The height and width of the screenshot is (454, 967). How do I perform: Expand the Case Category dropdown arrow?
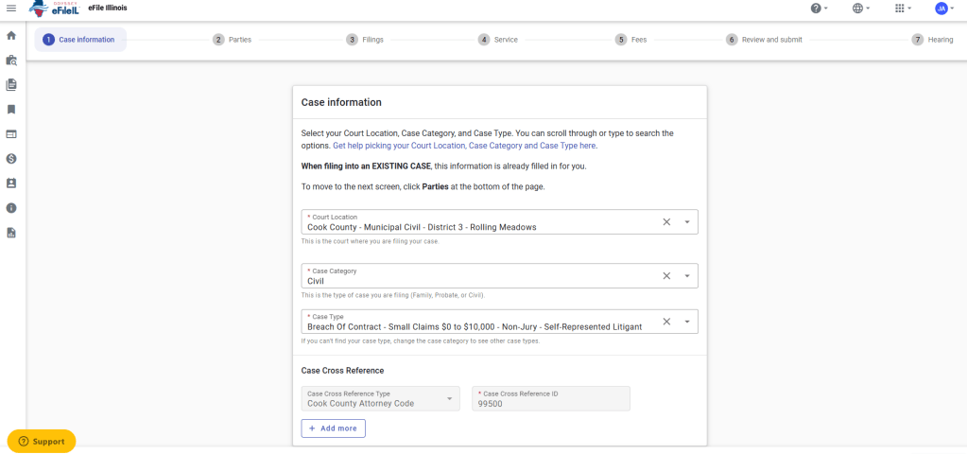(687, 276)
